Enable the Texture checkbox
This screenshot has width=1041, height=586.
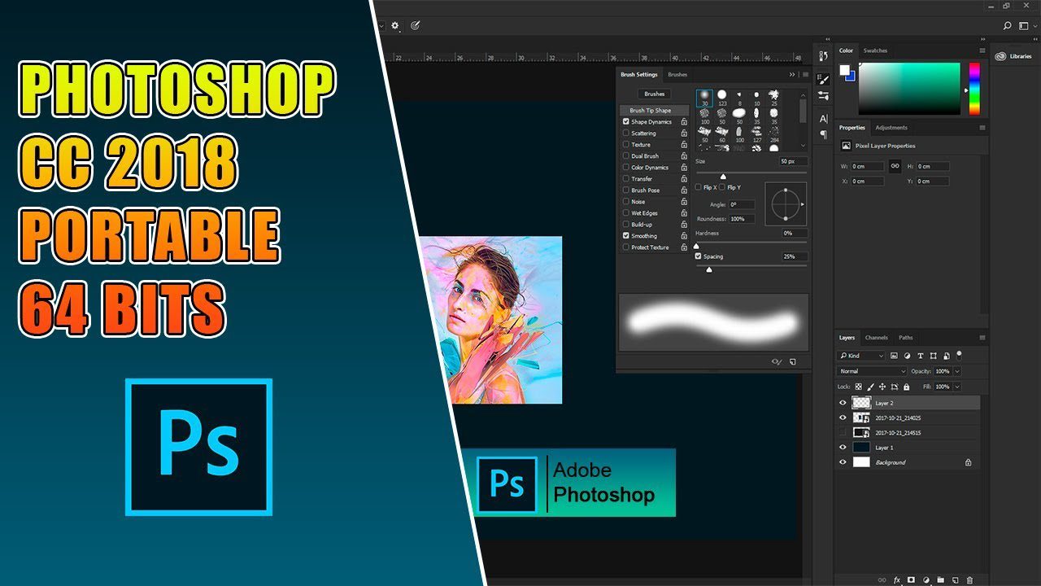point(626,144)
